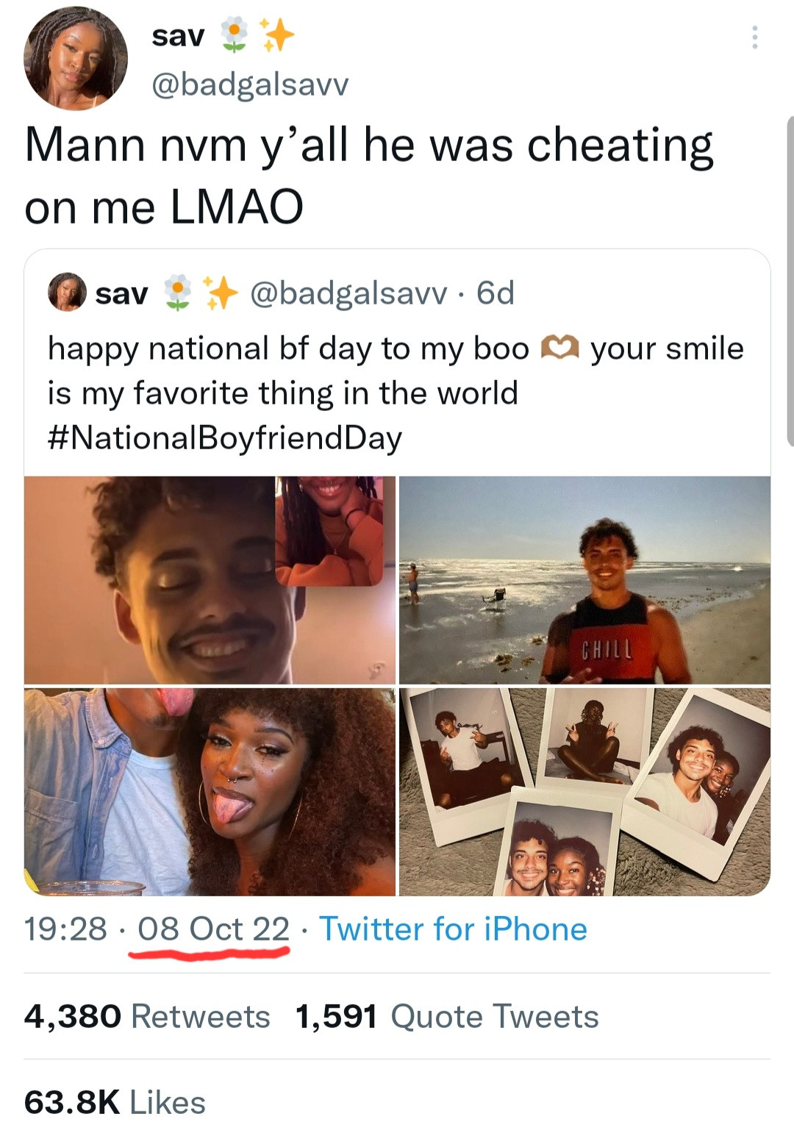The image size is (794, 1133).
Task: Click the @badgalsavv handle in the quoted tweet
Action: click(348, 293)
